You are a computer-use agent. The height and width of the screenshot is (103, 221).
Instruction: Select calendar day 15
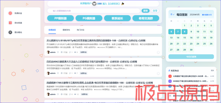point(185,38)
